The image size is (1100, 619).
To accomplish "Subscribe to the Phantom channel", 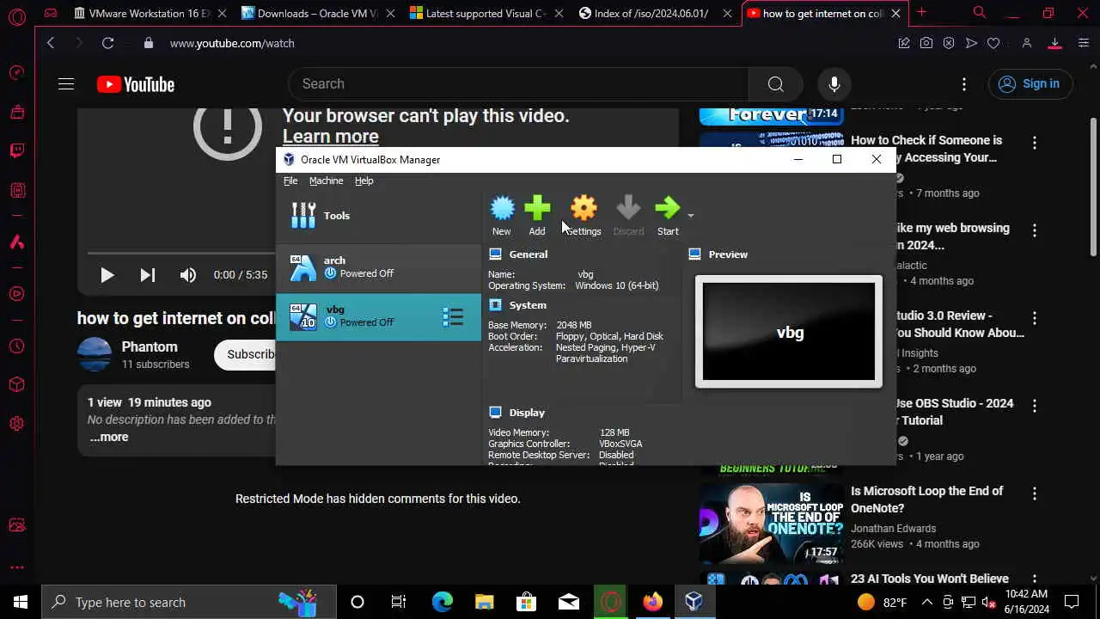I will 245,354.
